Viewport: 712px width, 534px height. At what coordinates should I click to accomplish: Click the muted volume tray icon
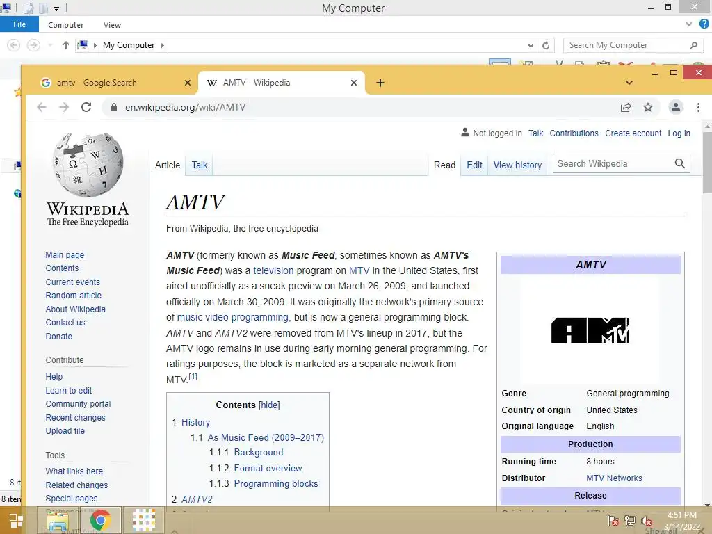coord(647,521)
